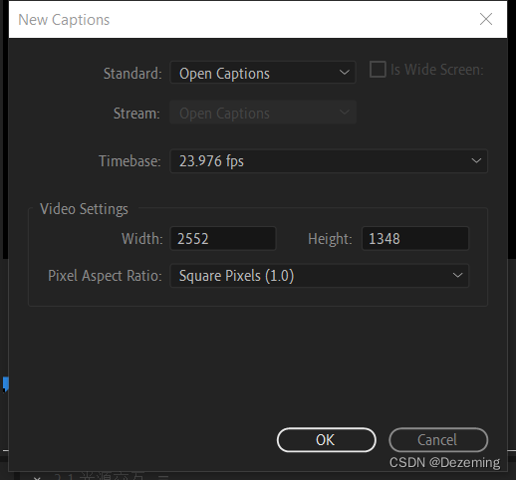
Task: Open the Standard dropdown showing Open Captions
Action: point(263,73)
